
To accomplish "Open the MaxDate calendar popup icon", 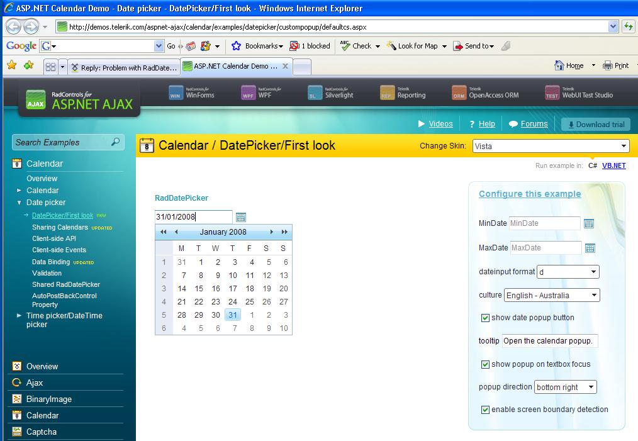I will click(x=590, y=248).
